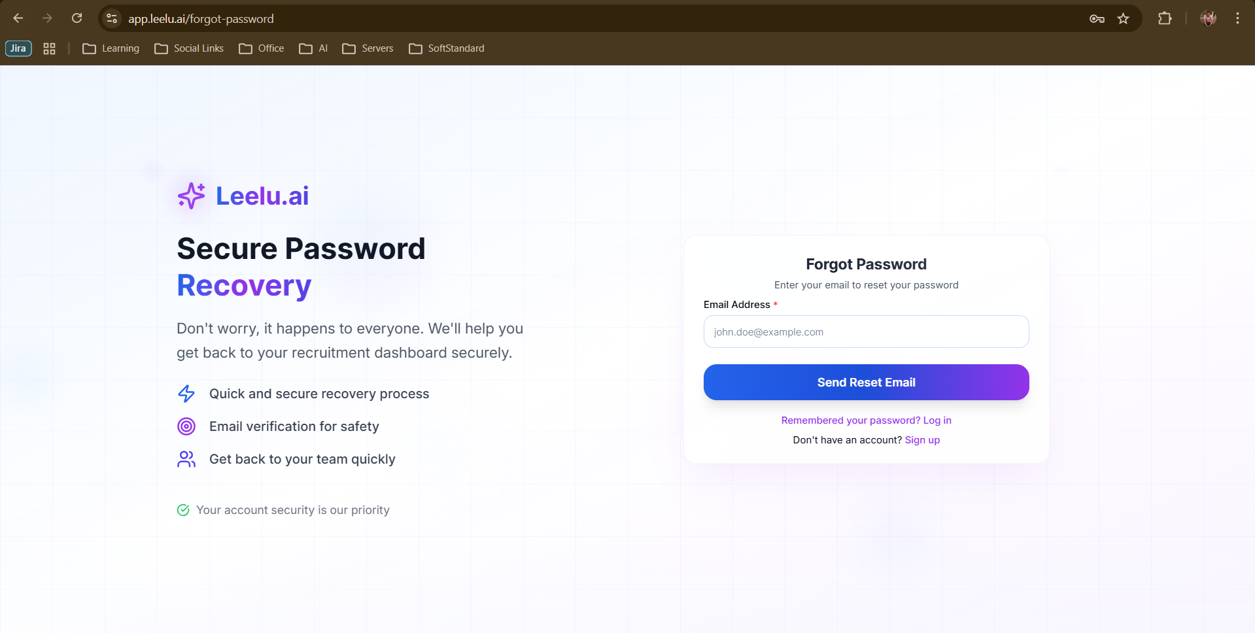Expand the Social Links bookmarks folder
This screenshot has height=633, width=1255.
[189, 48]
